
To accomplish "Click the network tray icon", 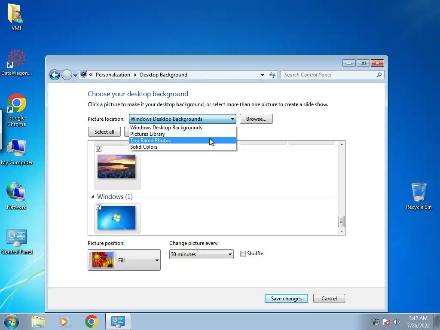I will (x=376, y=322).
